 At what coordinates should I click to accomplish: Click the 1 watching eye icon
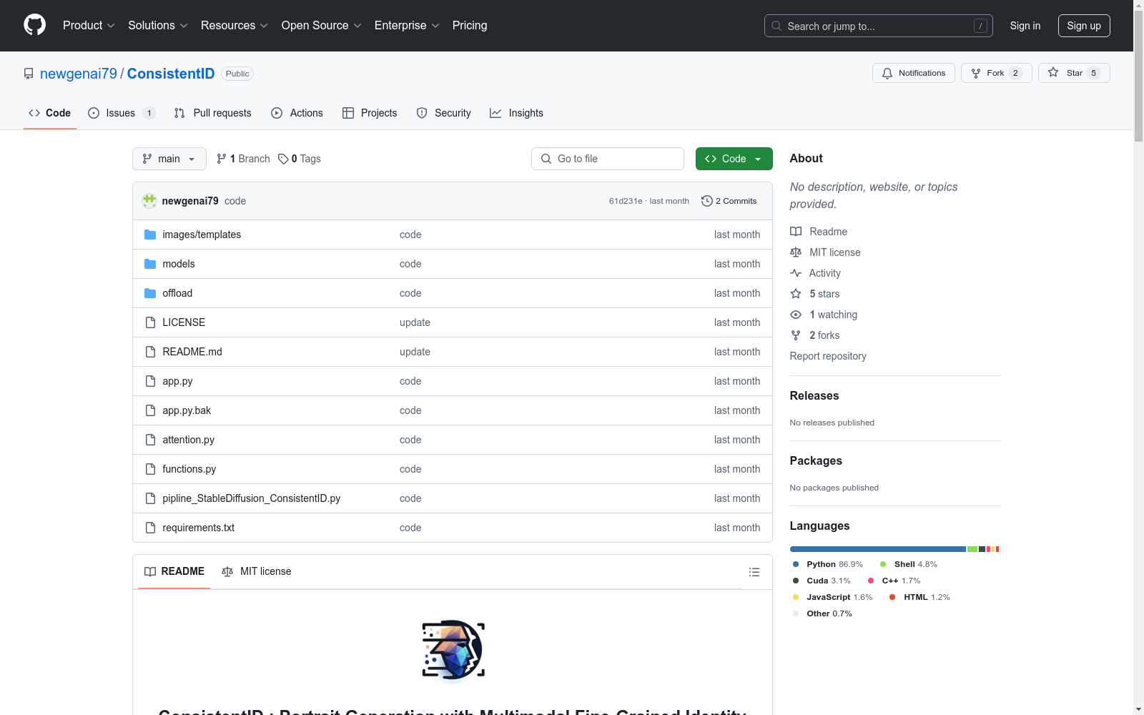(796, 315)
